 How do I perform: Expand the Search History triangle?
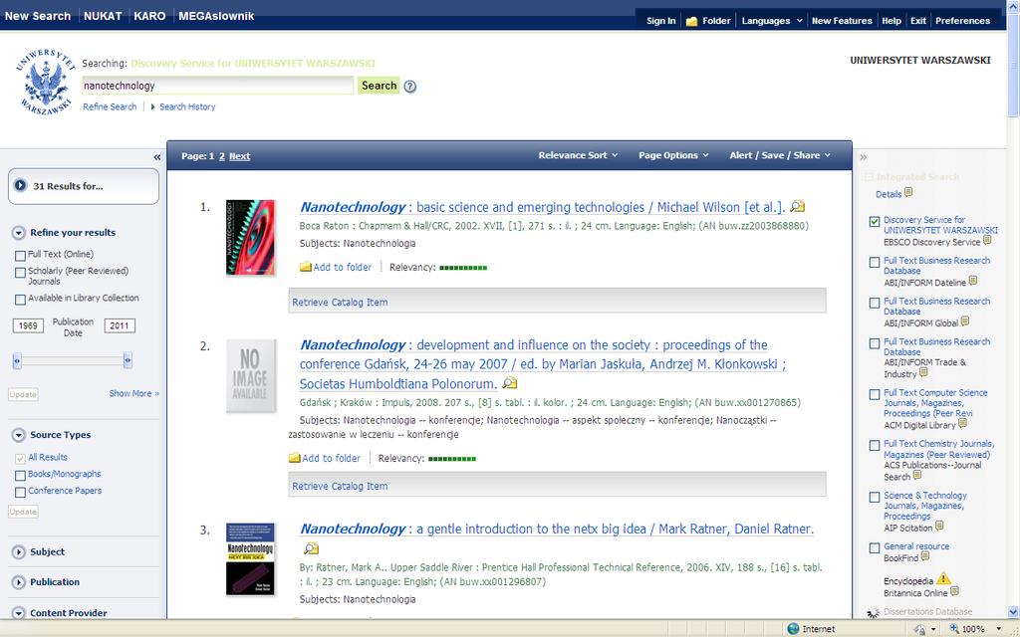152,106
